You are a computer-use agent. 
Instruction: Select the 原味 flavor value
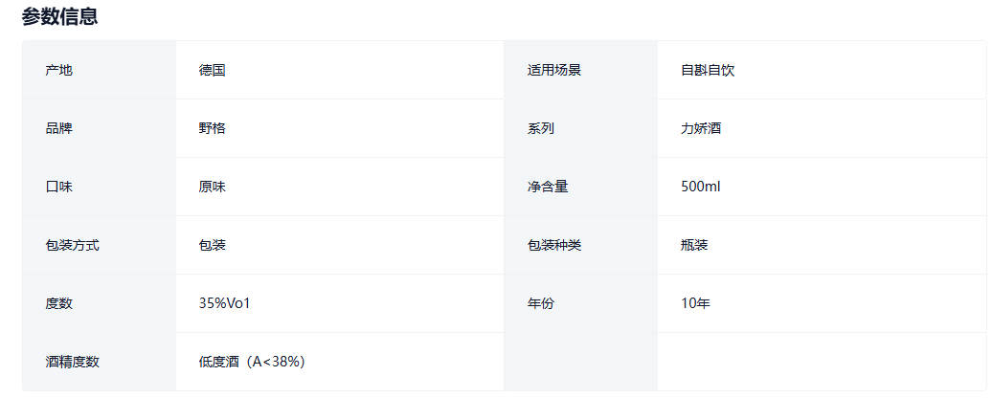pyautogui.click(x=213, y=187)
